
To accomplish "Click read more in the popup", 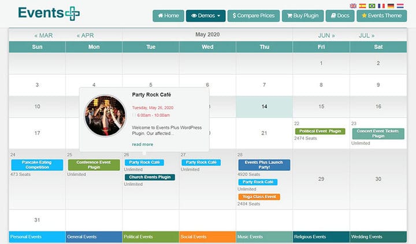I will pos(143,144).
